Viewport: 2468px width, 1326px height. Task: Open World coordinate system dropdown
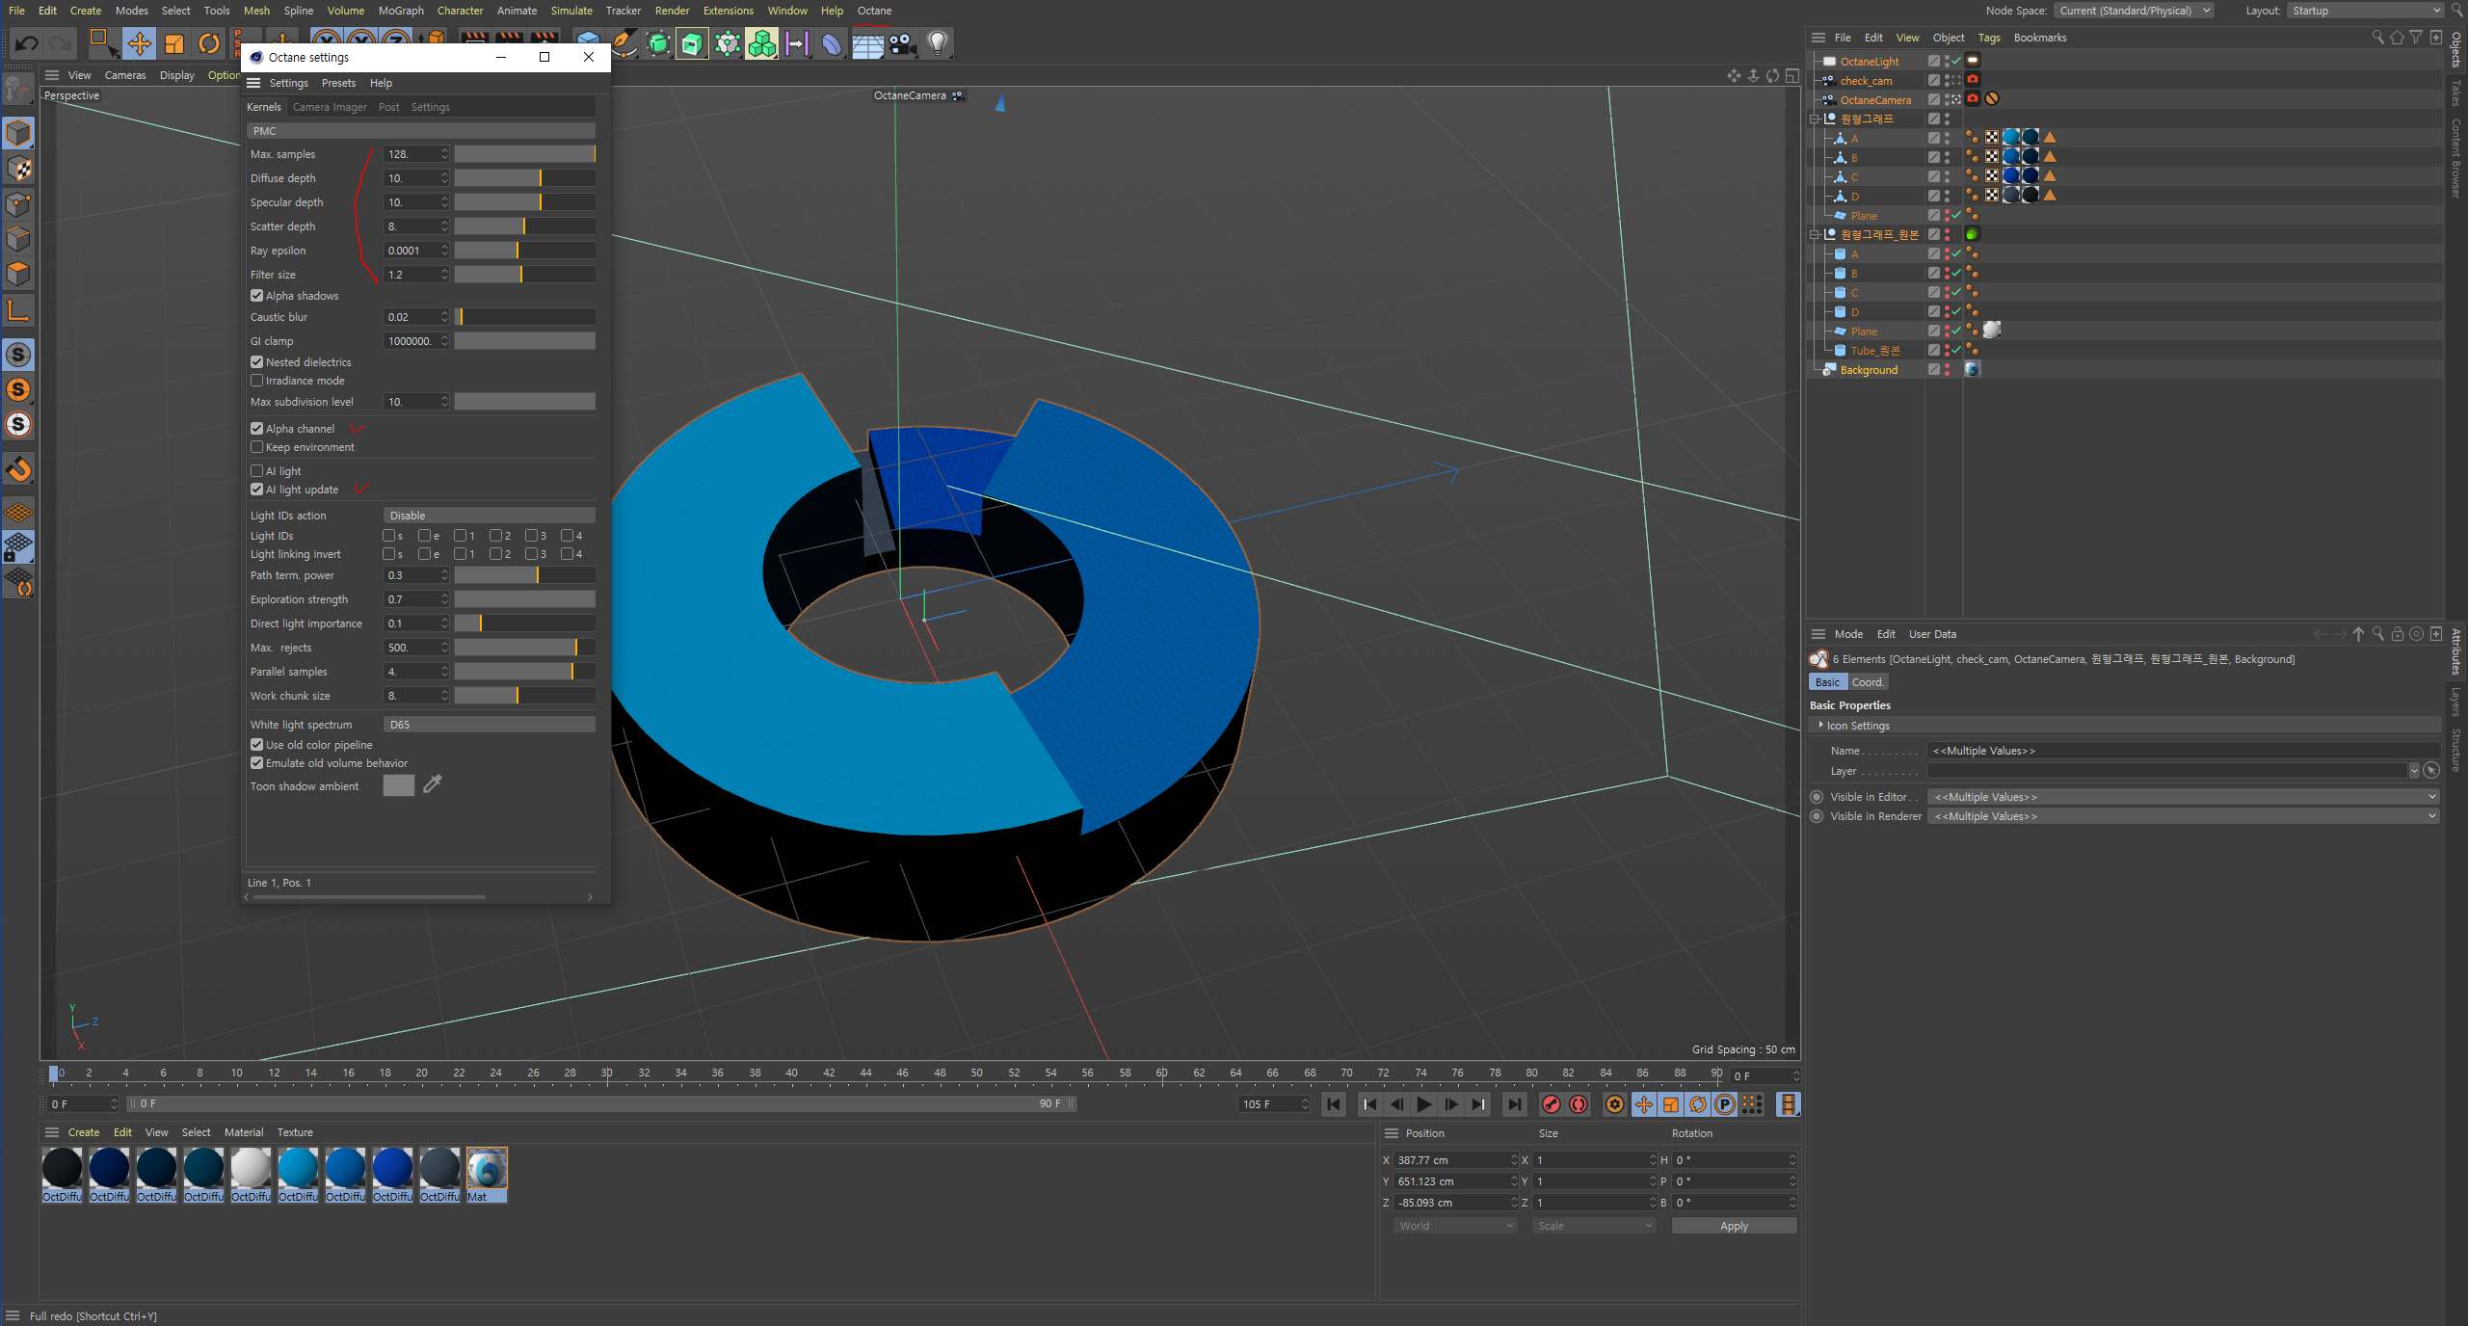tap(1454, 1226)
